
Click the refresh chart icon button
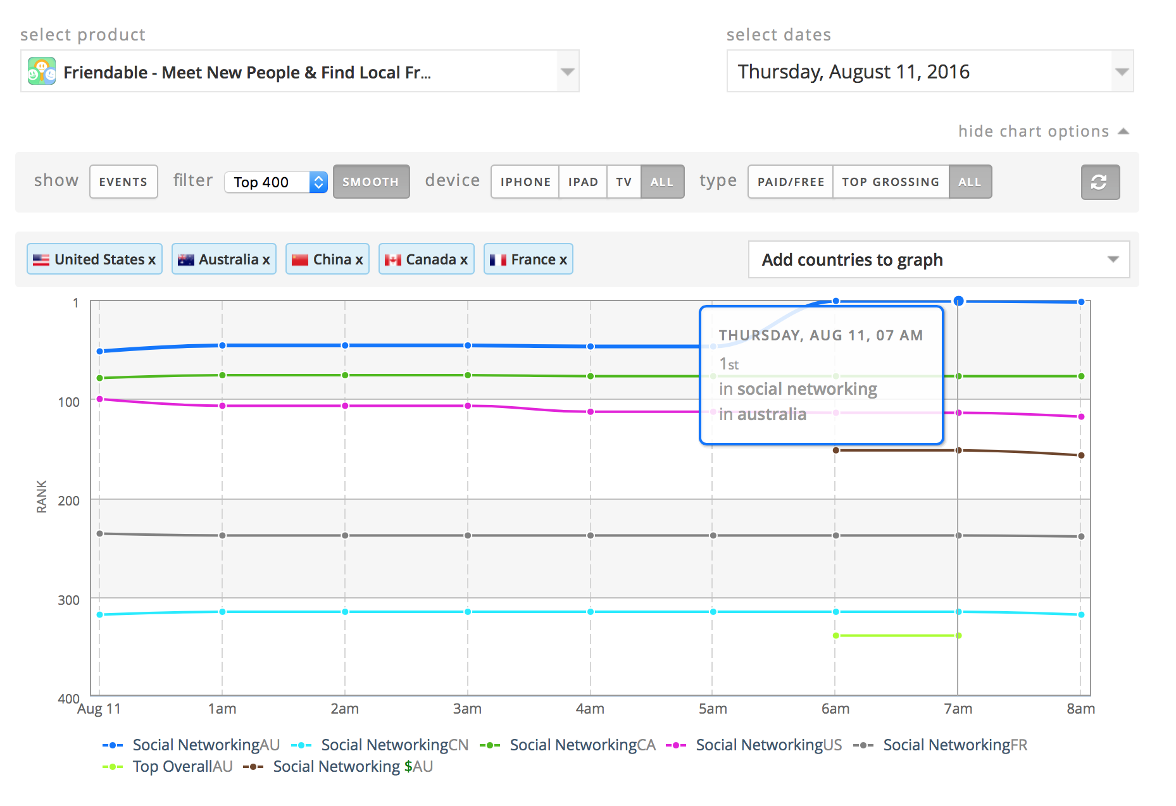(x=1100, y=182)
